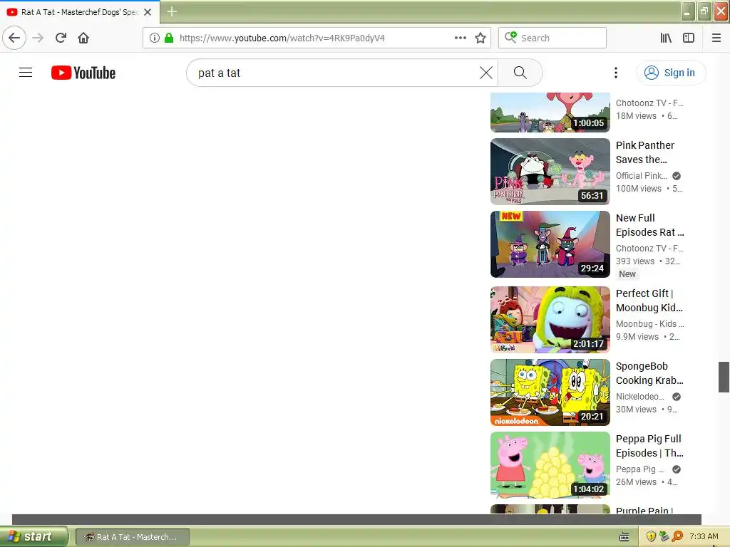Click the '18M views' text
This screenshot has width=730, height=547.
tap(636, 116)
